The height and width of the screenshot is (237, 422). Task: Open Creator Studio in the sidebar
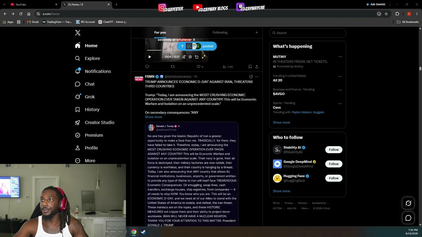pos(95,122)
